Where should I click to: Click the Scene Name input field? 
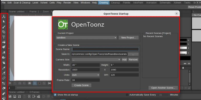[x=105, y=49]
